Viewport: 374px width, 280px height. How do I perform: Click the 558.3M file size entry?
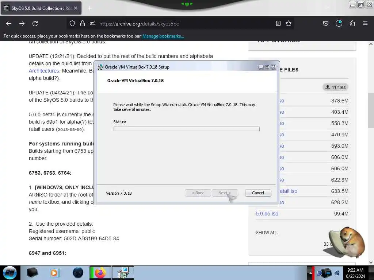[x=340, y=123]
